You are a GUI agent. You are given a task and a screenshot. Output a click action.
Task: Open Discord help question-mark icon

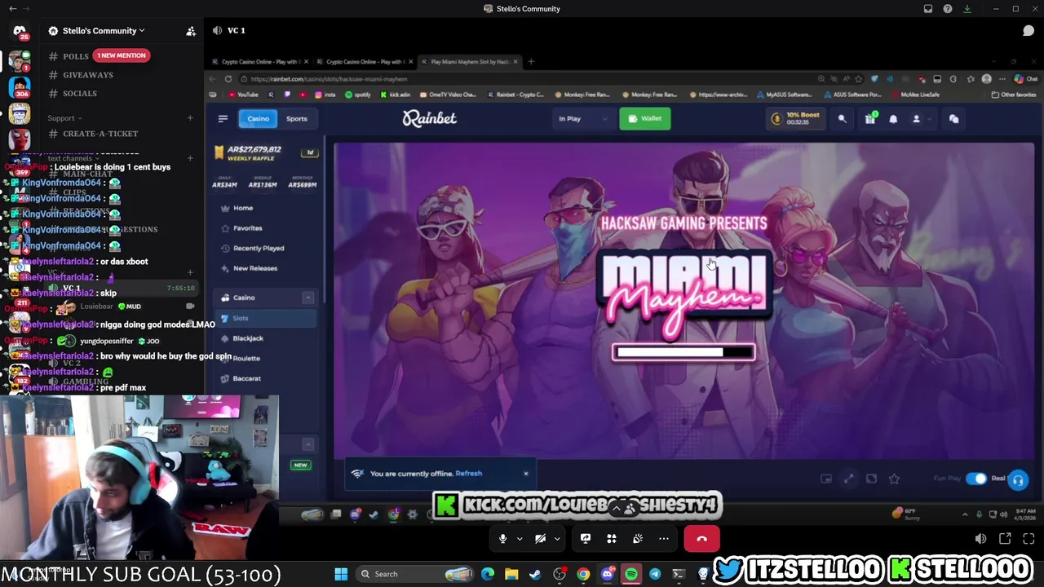click(947, 9)
